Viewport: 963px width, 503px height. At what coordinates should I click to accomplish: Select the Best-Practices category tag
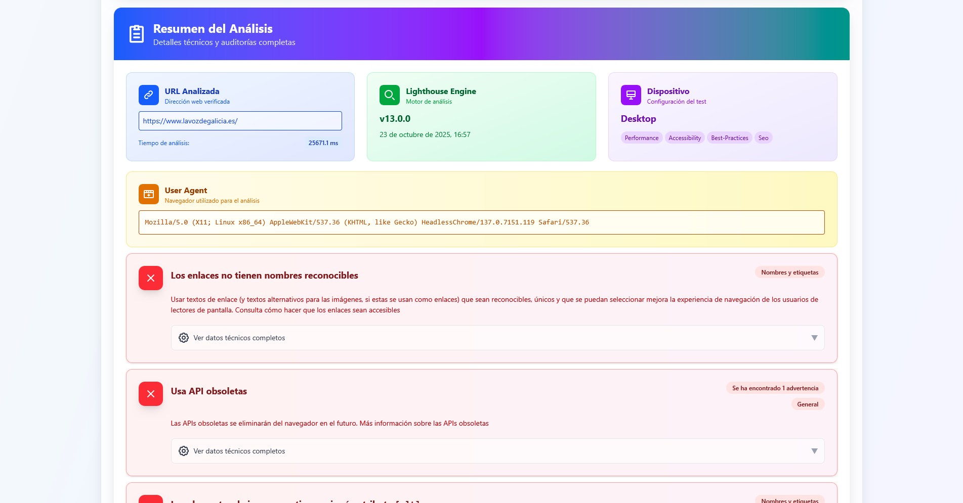[729, 138]
